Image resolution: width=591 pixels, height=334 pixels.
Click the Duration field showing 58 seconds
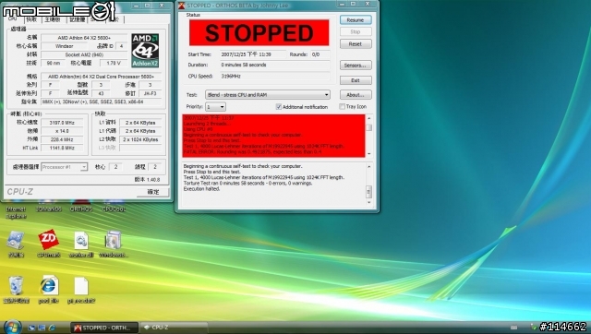point(275,66)
